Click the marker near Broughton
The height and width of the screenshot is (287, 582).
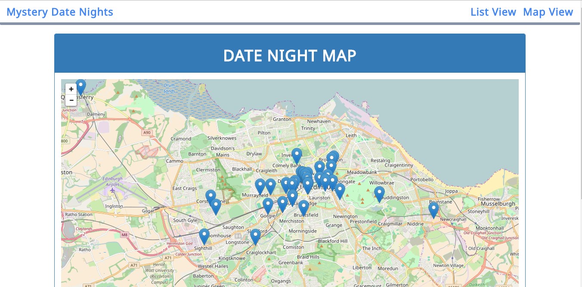(x=331, y=157)
